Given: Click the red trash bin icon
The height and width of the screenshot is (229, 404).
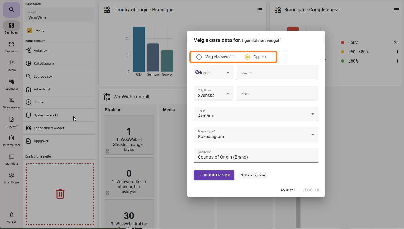Looking at the screenshot, I should click(60, 194).
